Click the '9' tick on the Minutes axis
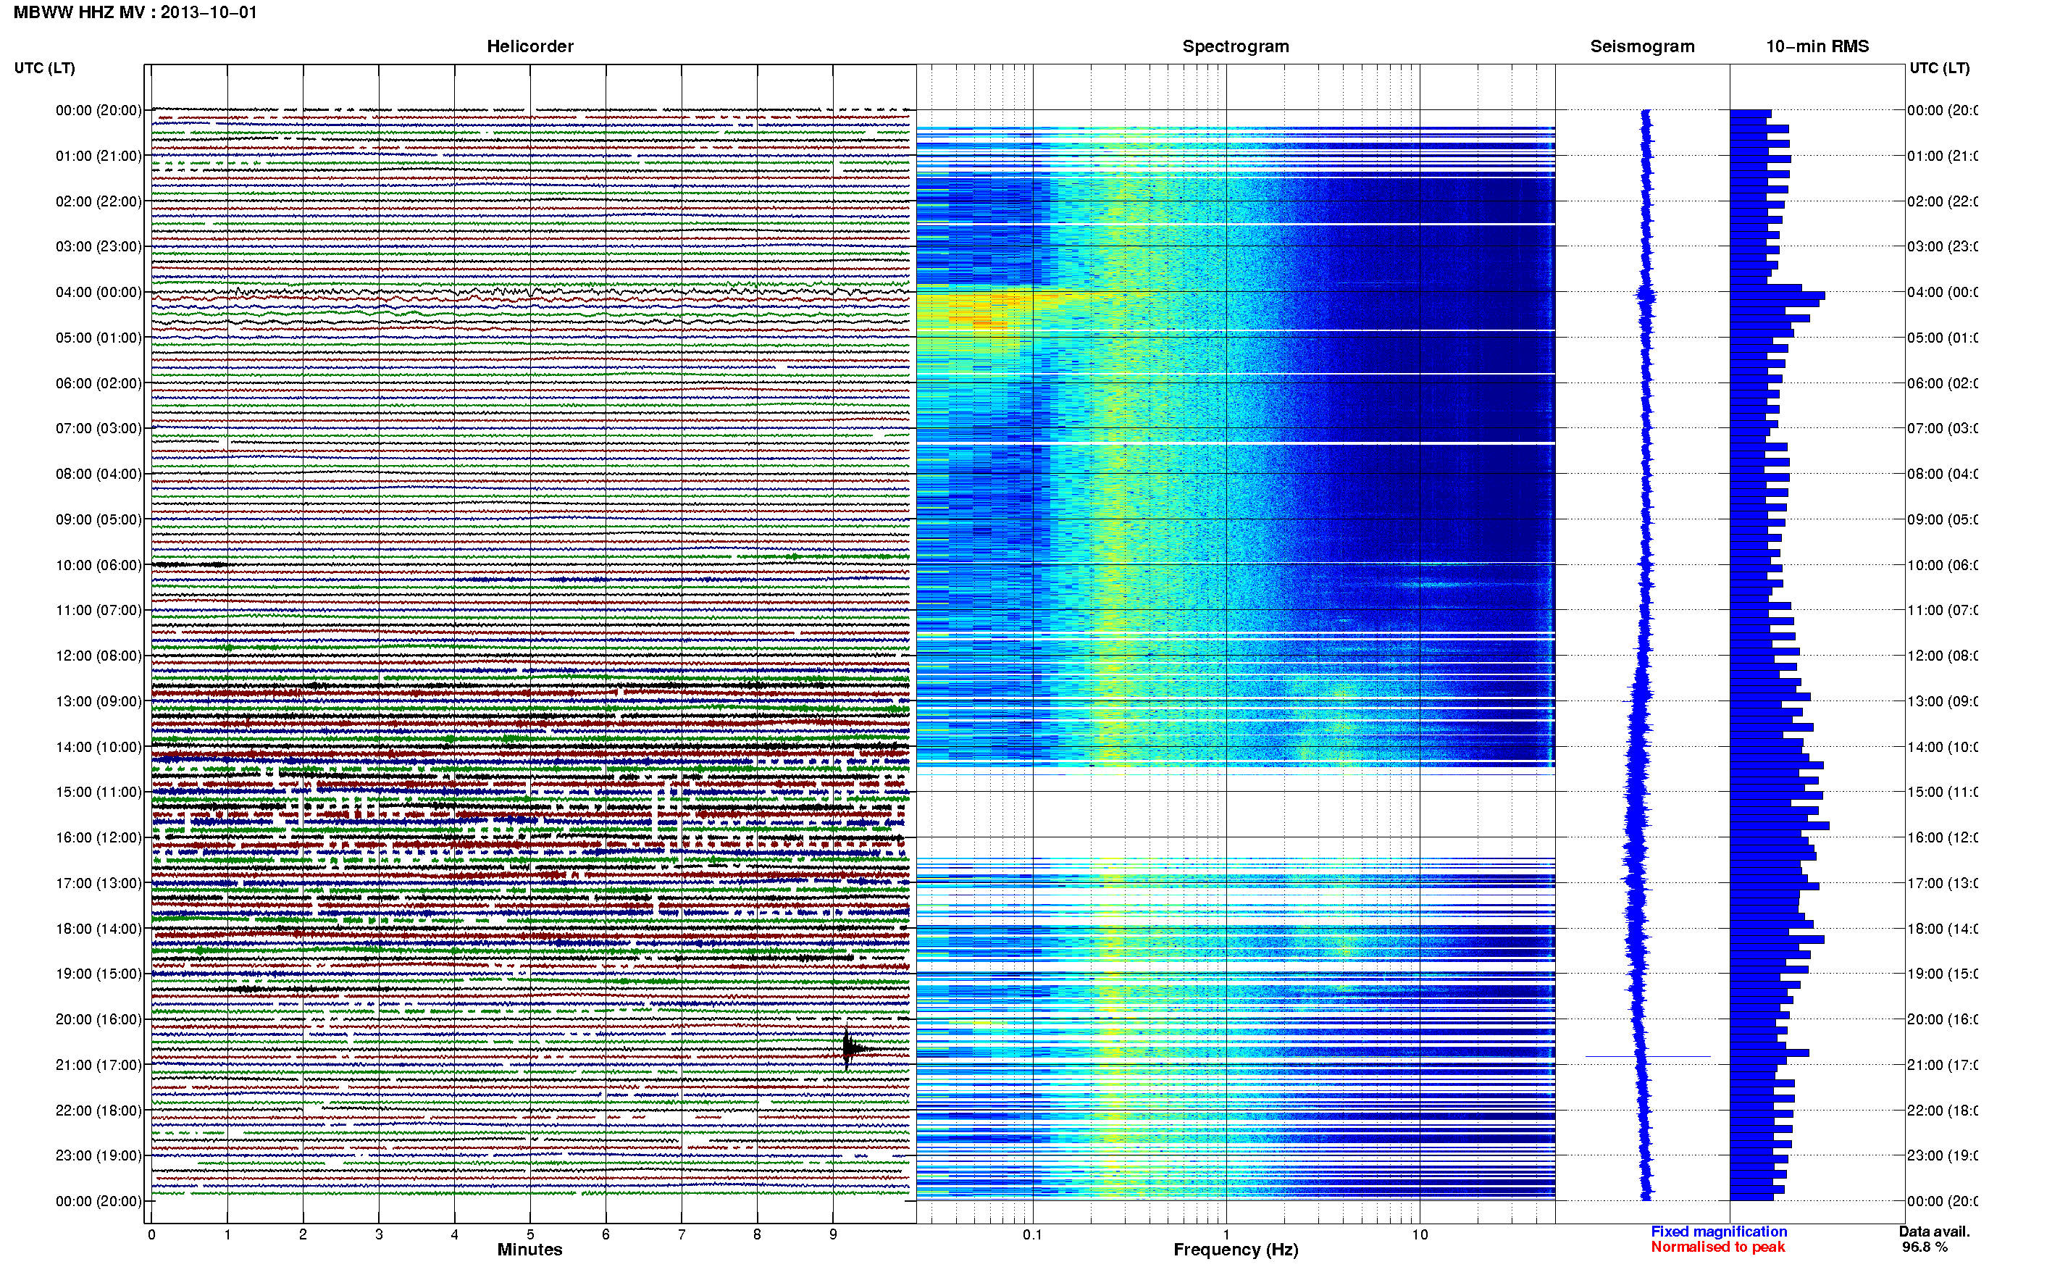2060x1288 pixels. 833,1234
